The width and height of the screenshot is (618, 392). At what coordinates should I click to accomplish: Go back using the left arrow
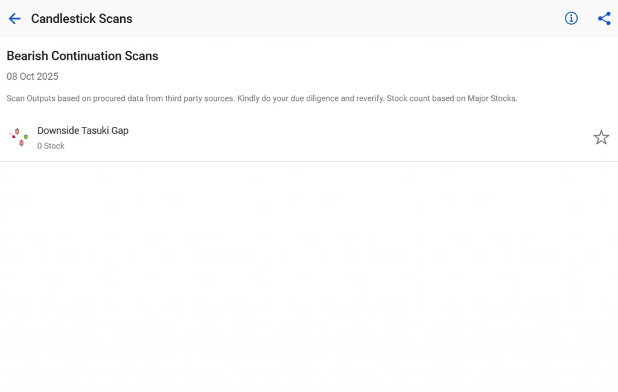click(x=14, y=19)
